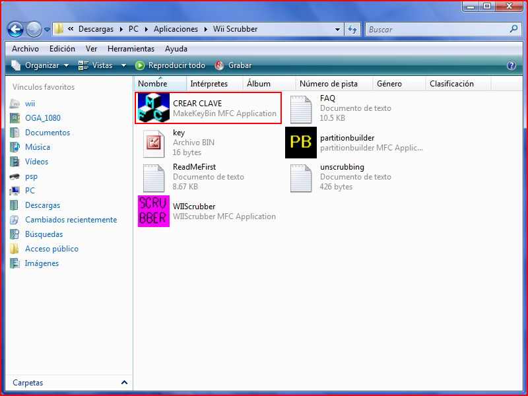Sort by the Nombre column header
This screenshot has height=396, width=528.
click(160, 84)
